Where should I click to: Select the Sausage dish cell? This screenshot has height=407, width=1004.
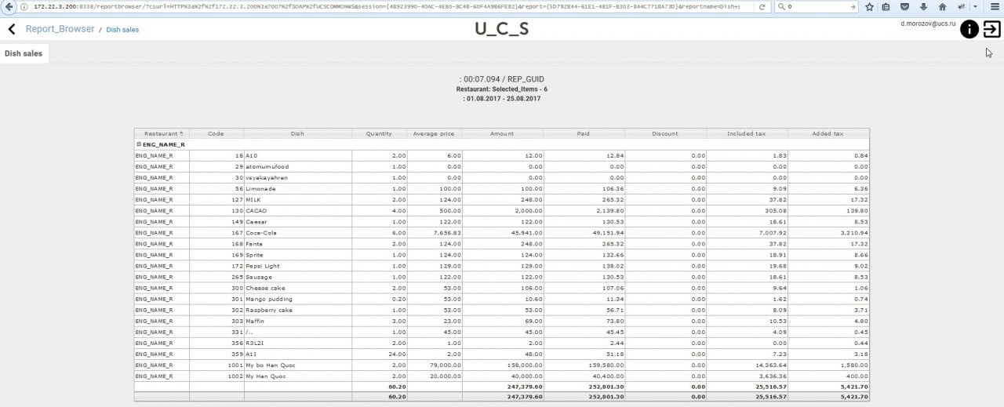click(x=297, y=277)
